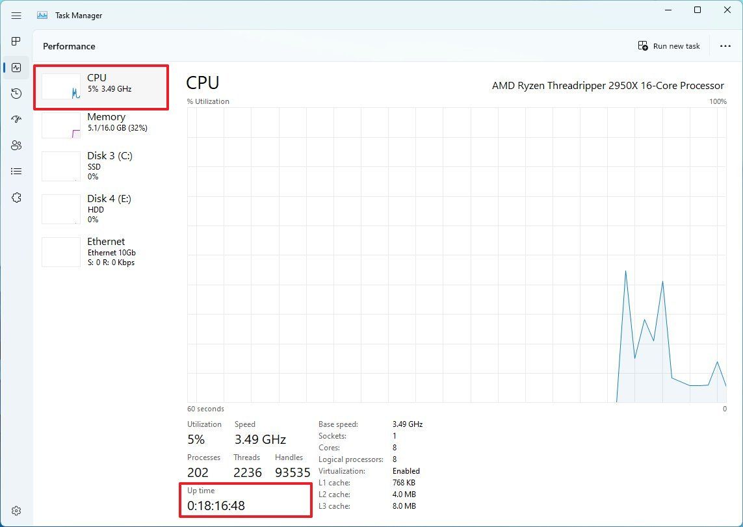Select the Performance page icon

(16, 67)
